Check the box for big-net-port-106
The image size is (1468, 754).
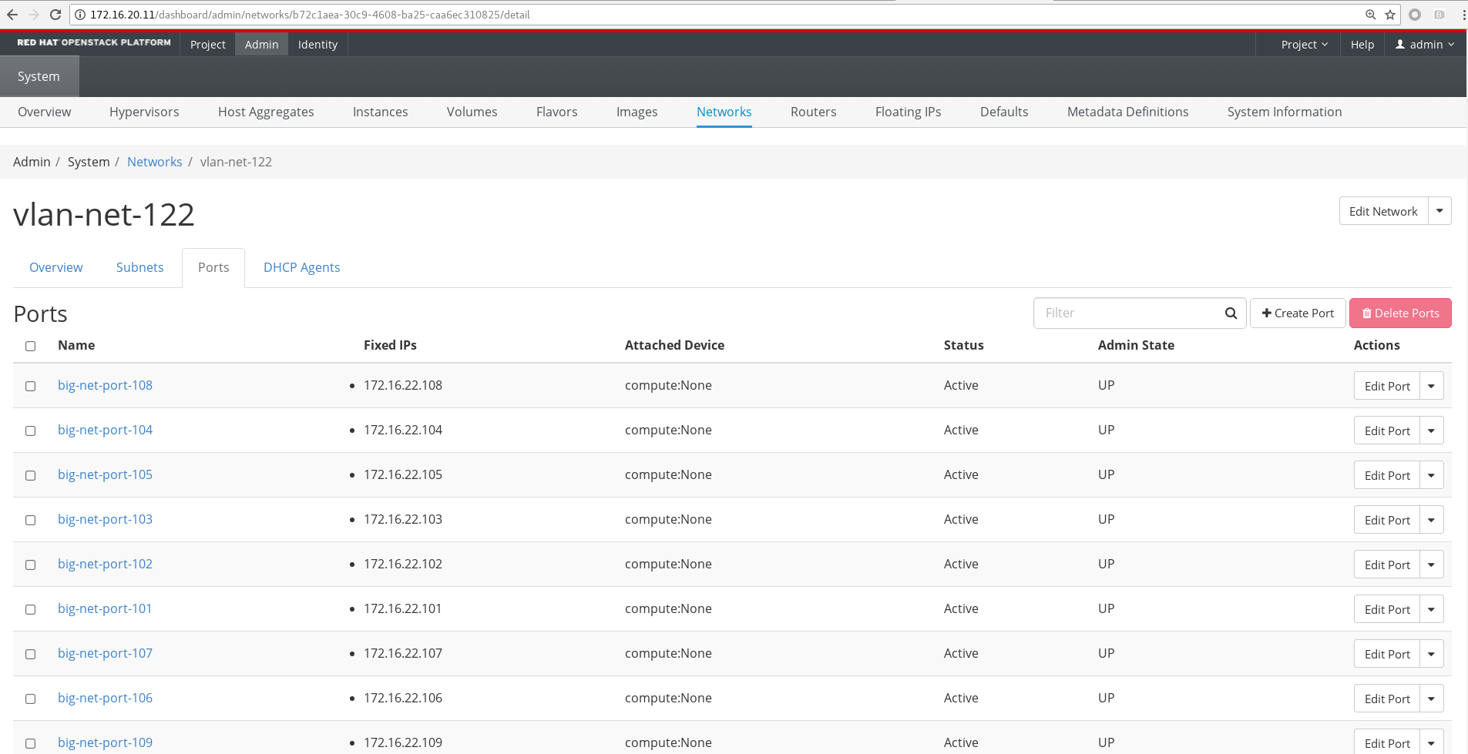click(x=31, y=699)
